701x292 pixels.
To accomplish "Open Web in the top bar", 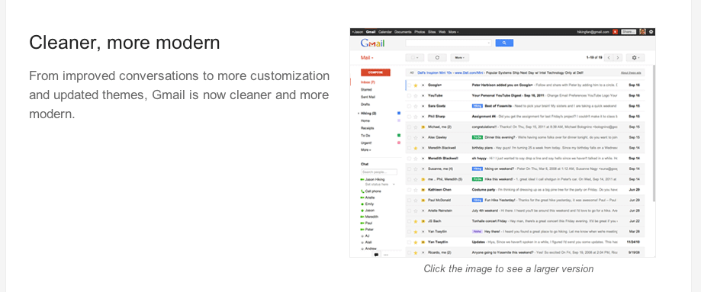I will (x=442, y=32).
